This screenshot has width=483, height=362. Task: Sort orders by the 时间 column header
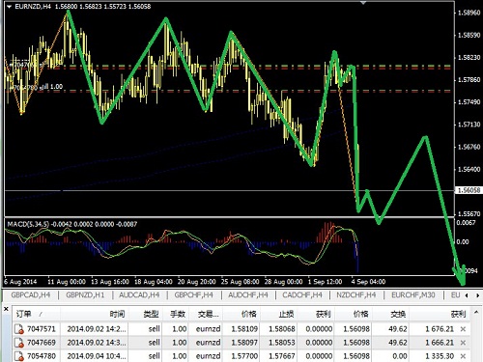point(117,314)
